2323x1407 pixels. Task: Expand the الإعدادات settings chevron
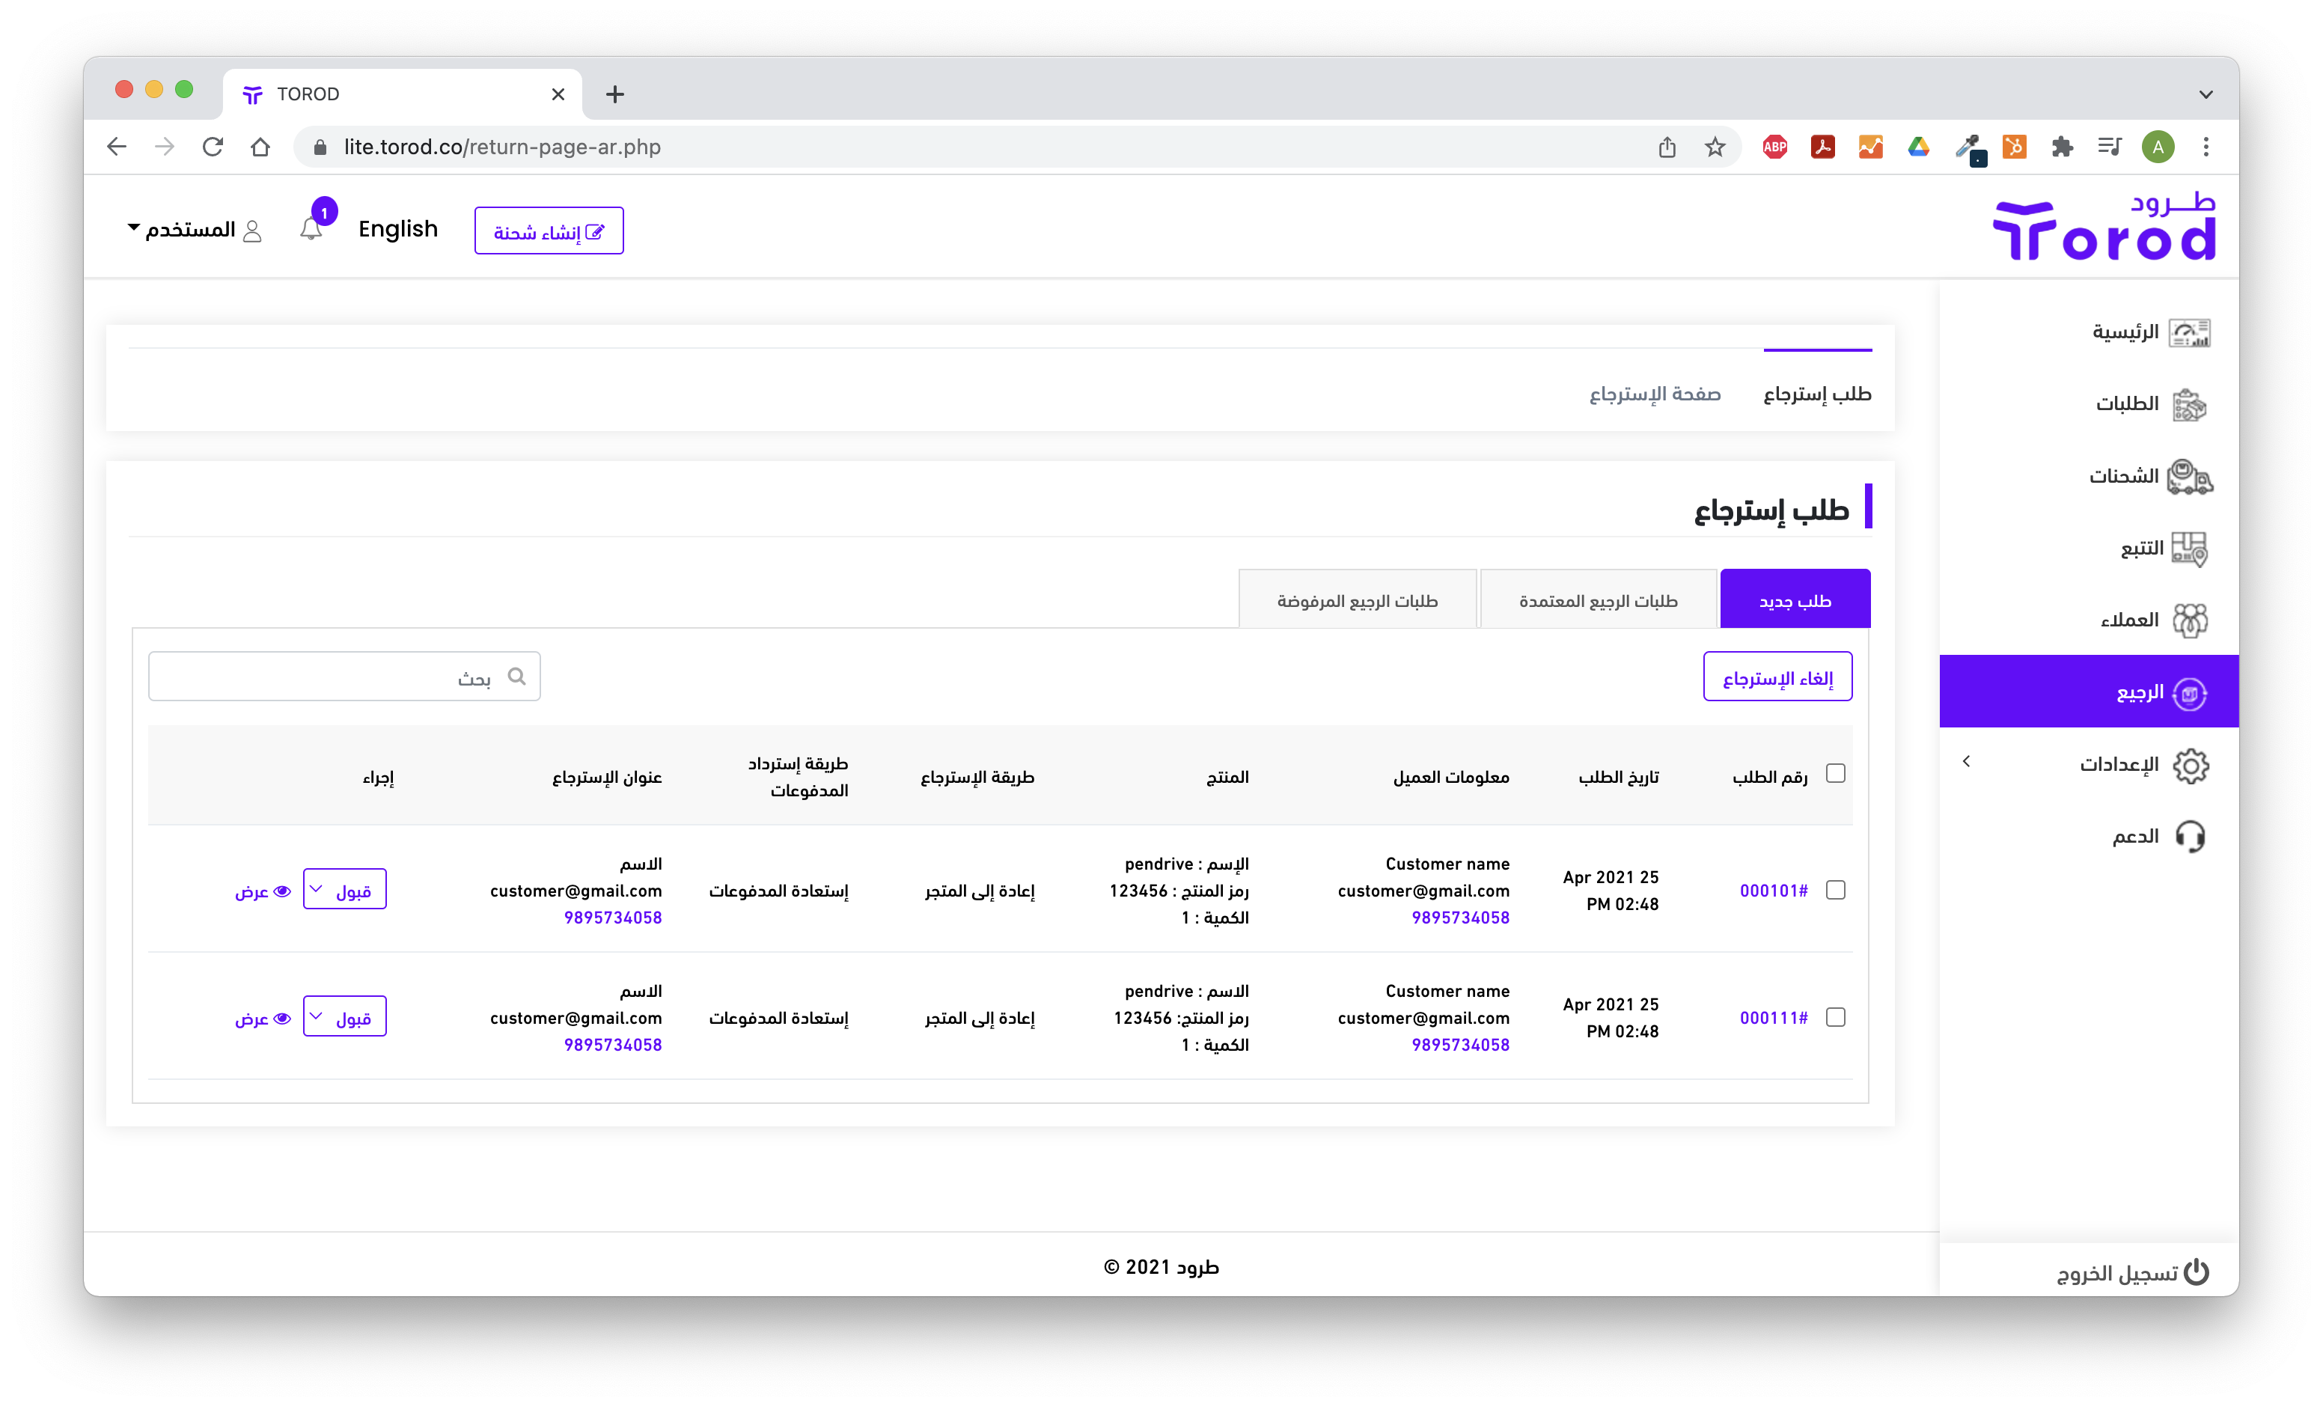click(x=1967, y=761)
